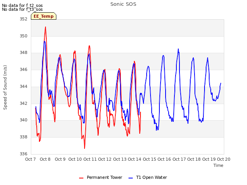
Task: Click the 346 y-axis tick label
Action: [24, 69]
